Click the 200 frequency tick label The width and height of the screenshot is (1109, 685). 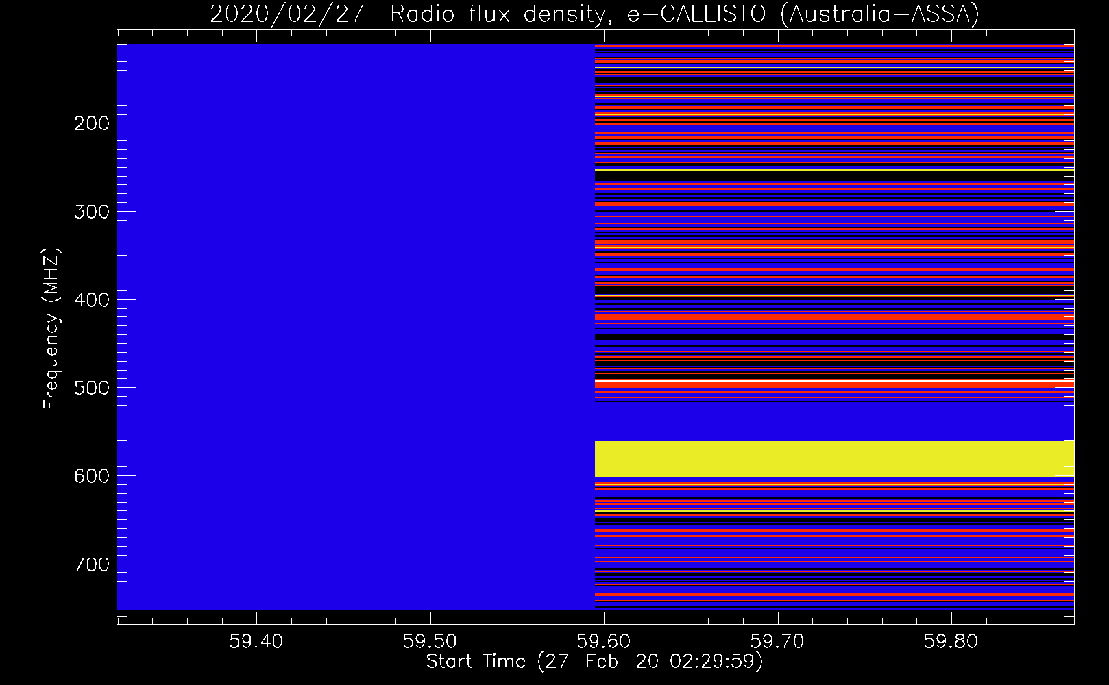click(92, 123)
